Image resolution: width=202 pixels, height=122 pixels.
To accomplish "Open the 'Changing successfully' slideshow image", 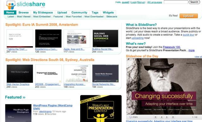I will pos(164,86).
